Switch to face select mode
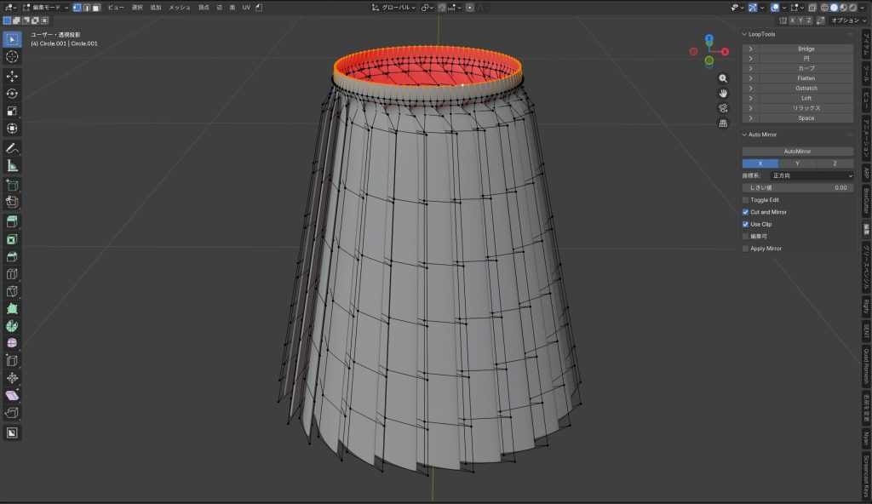Viewport: 872px width, 504px height. [x=96, y=7]
